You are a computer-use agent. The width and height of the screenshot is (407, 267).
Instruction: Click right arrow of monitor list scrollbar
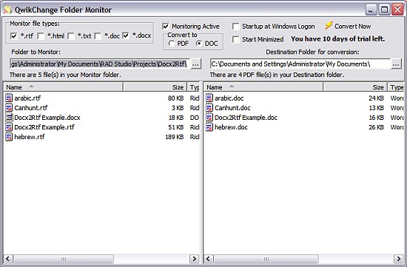[x=194, y=259]
